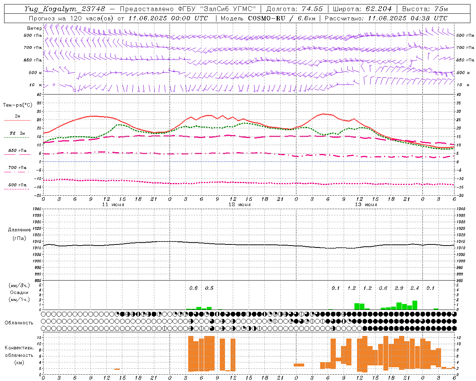Click the '11 июня' date label
Viewport: 476px width, 381px height.
(x=113, y=205)
